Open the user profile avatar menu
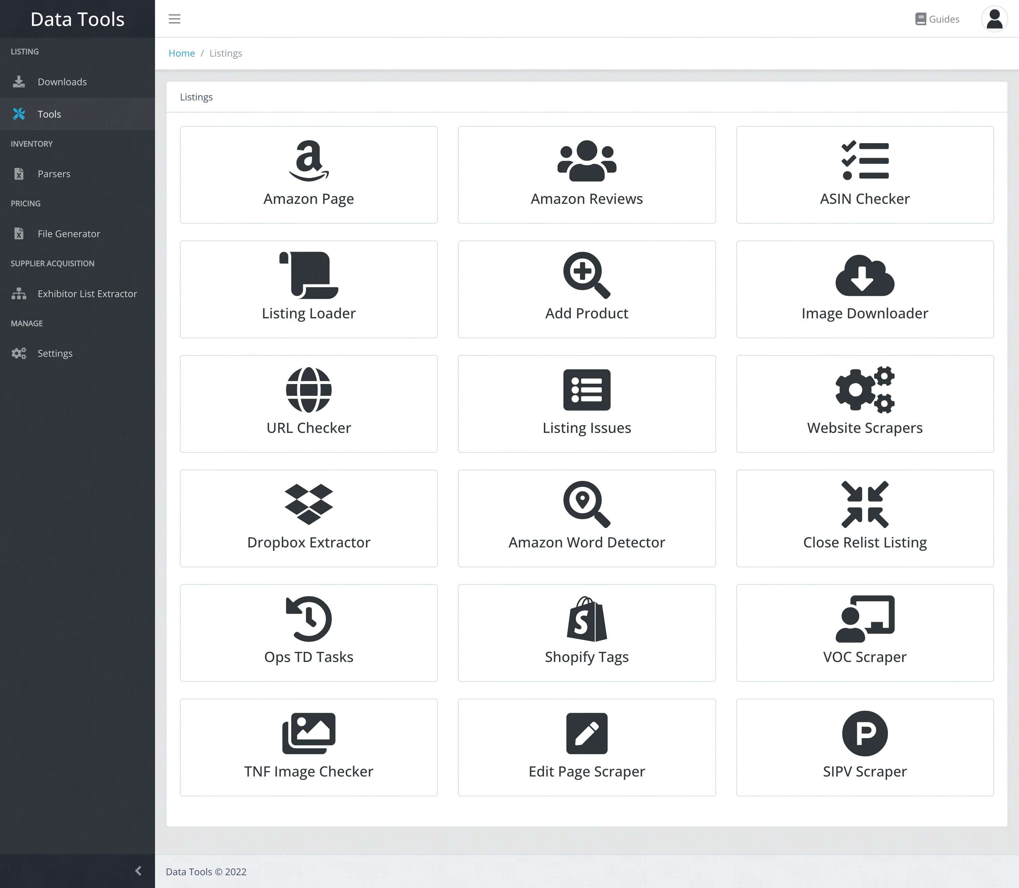Viewport: 1019px width, 888px height. (994, 19)
